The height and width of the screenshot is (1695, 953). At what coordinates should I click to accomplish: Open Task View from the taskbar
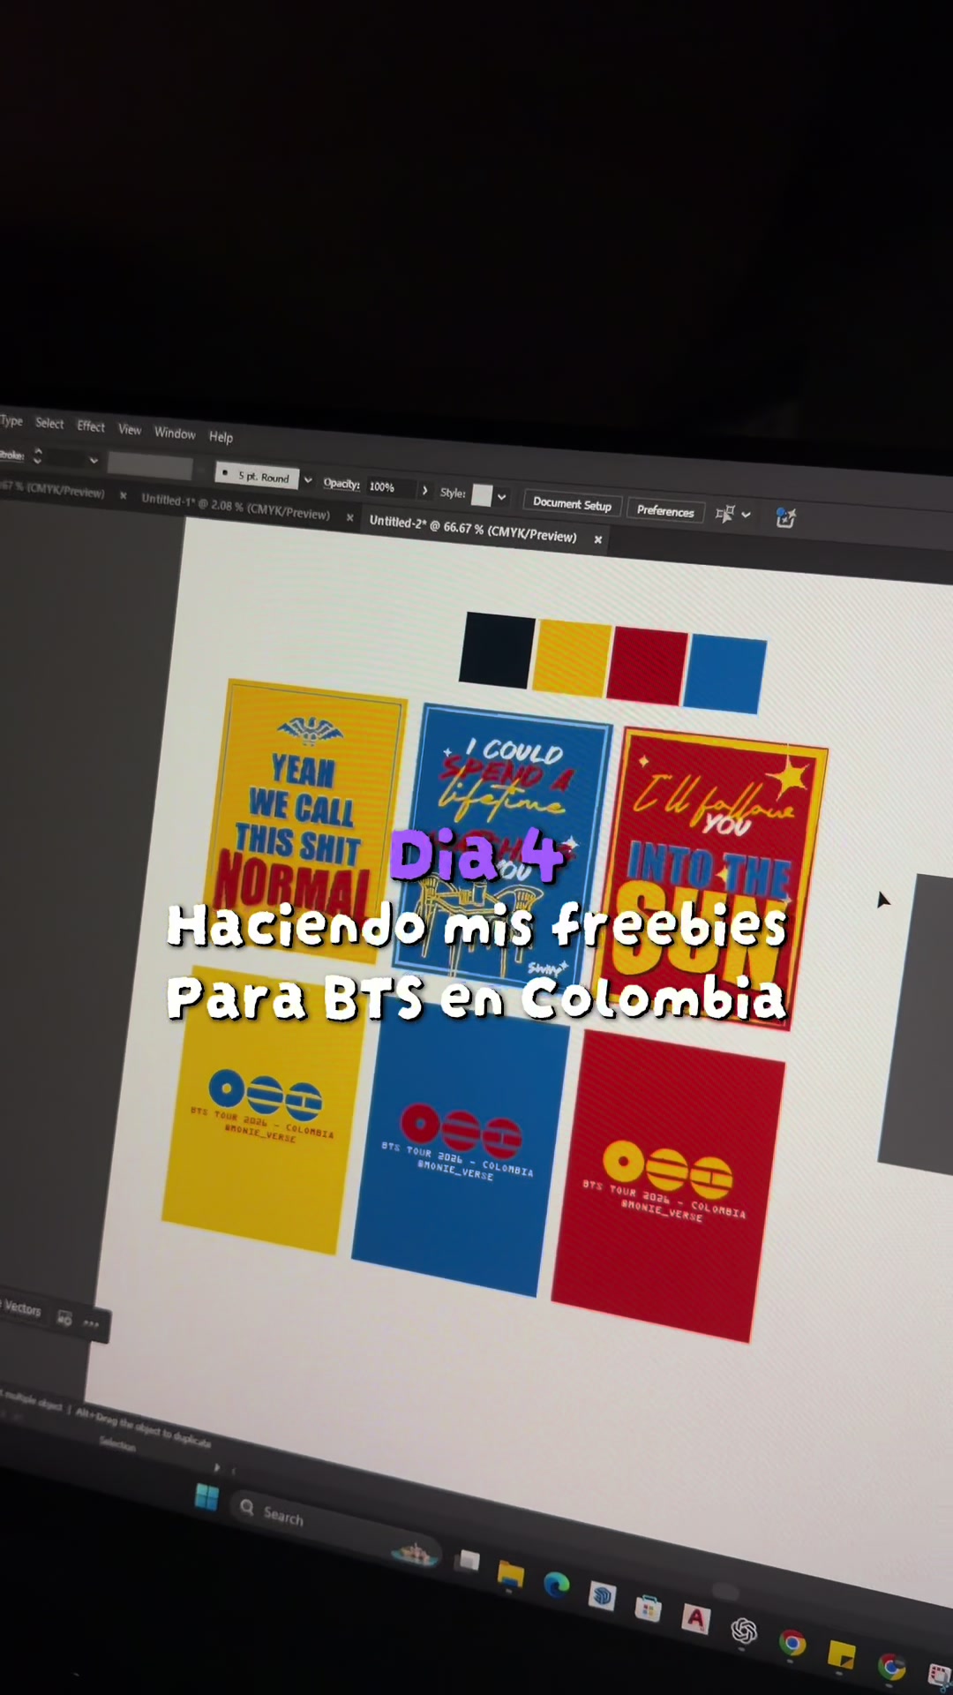(x=469, y=1560)
